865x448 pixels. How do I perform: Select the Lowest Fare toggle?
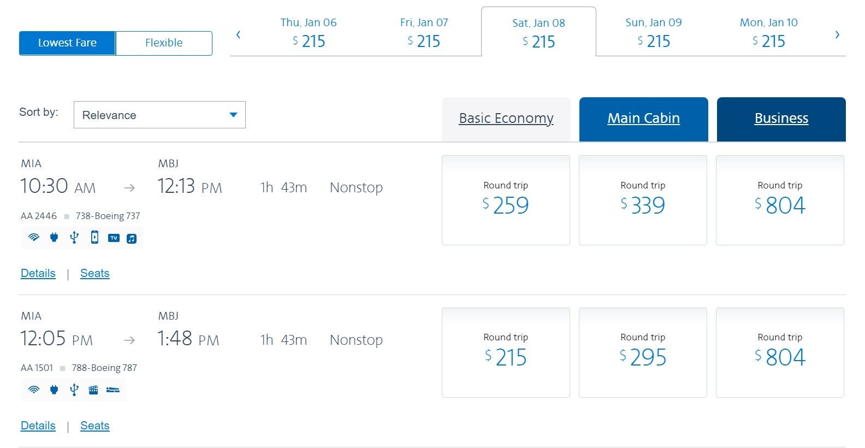pos(67,43)
